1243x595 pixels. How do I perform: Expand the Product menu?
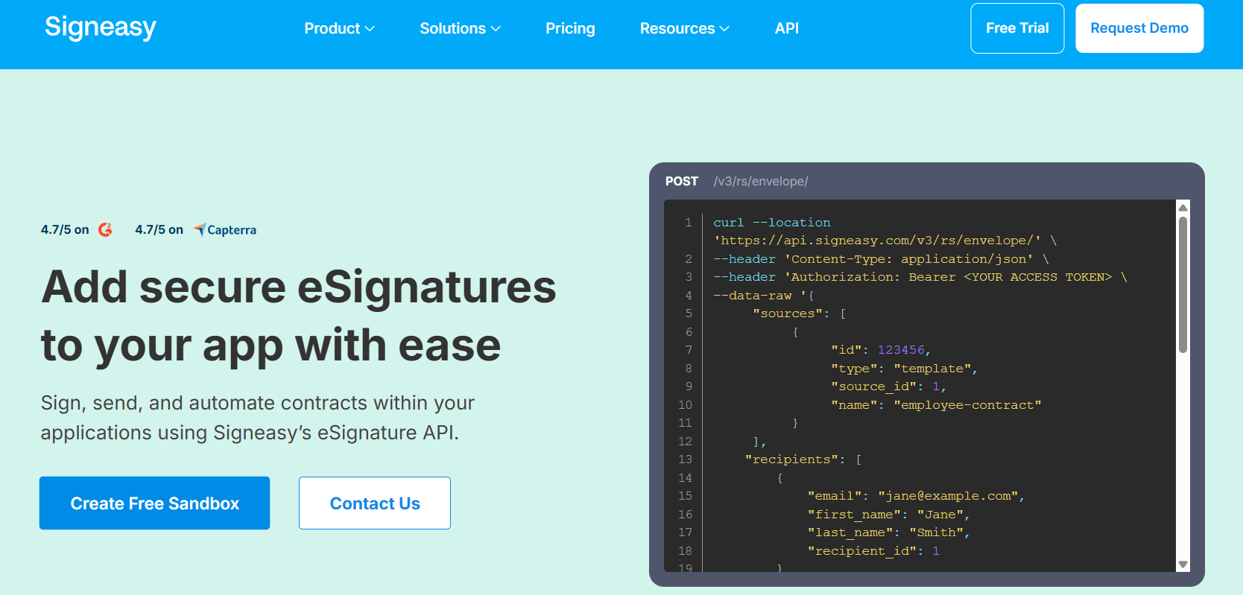pyautogui.click(x=339, y=28)
